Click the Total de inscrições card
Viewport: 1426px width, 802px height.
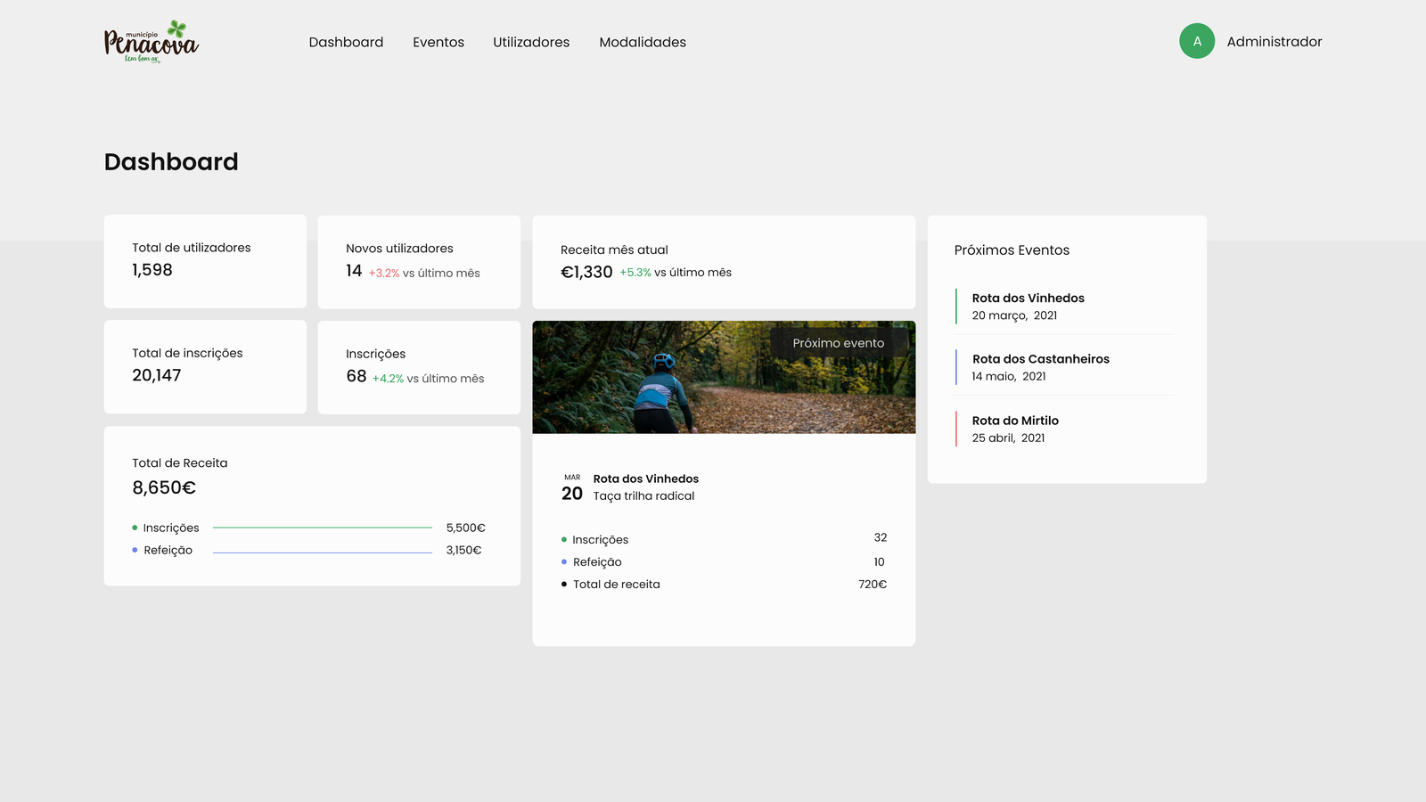(205, 366)
